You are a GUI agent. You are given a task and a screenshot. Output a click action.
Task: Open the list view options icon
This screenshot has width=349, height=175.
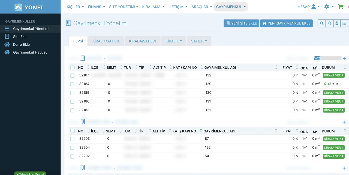(345, 23)
